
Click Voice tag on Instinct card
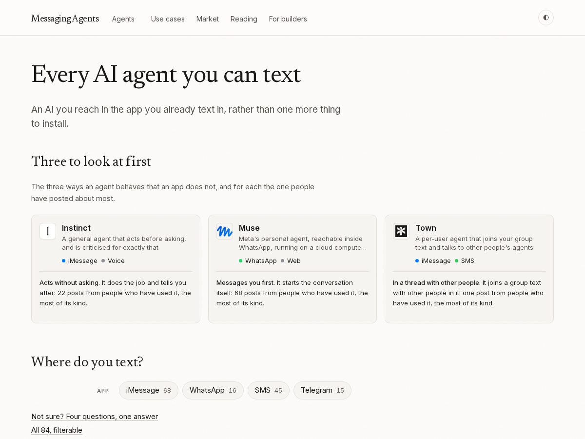tap(113, 260)
